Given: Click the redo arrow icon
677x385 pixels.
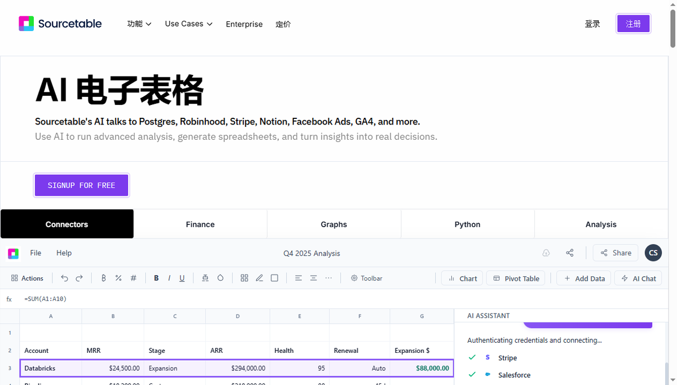Looking at the screenshot, I should point(79,278).
